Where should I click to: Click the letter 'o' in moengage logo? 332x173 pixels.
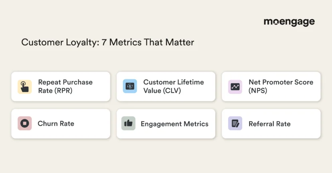point(276,22)
